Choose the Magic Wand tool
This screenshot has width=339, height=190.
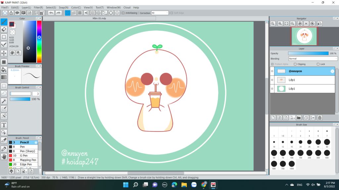(x=4, y=101)
